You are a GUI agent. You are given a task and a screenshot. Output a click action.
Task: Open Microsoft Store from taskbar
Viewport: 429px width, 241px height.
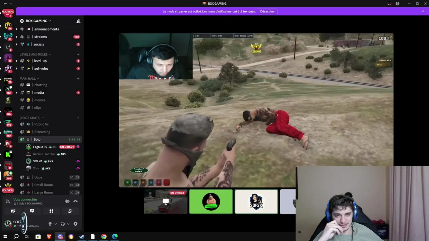pyautogui.click(x=38, y=237)
